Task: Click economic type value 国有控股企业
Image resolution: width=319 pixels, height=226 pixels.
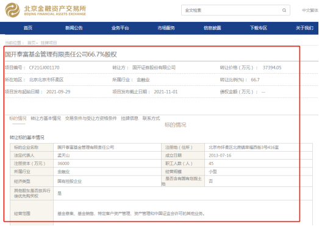Action: click(x=70, y=182)
